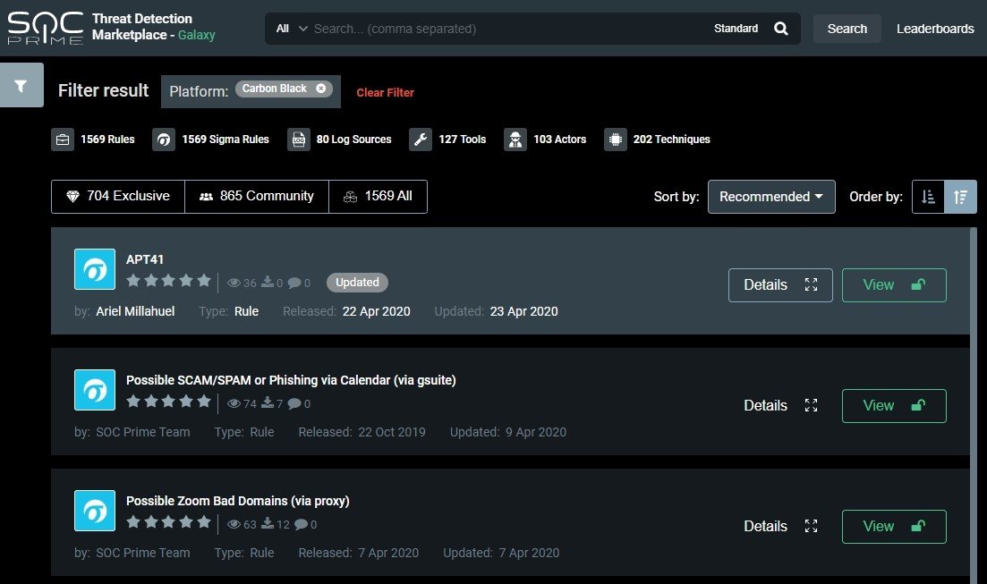Image resolution: width=987 pixels, height=584 pixels.
Task: Remove the Carbon Black platform filter chip
Action: pyautogui.click(x=321, y=89)
